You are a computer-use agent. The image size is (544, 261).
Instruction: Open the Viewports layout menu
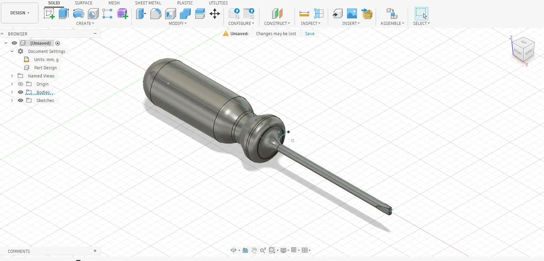[305, 250]
